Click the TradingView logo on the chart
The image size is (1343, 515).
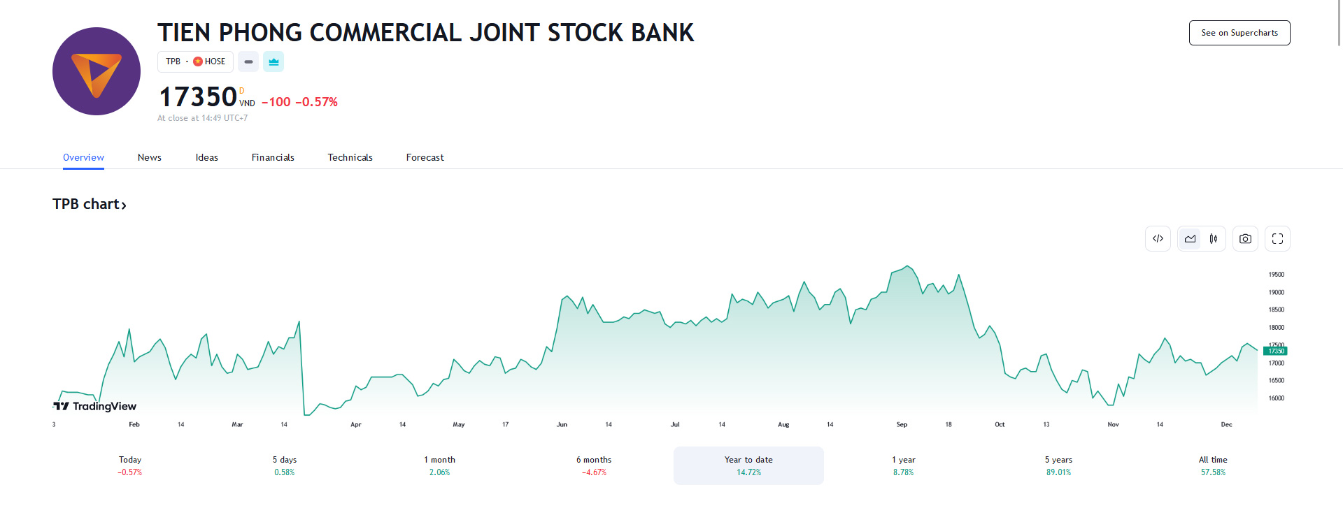pos(94,406)
